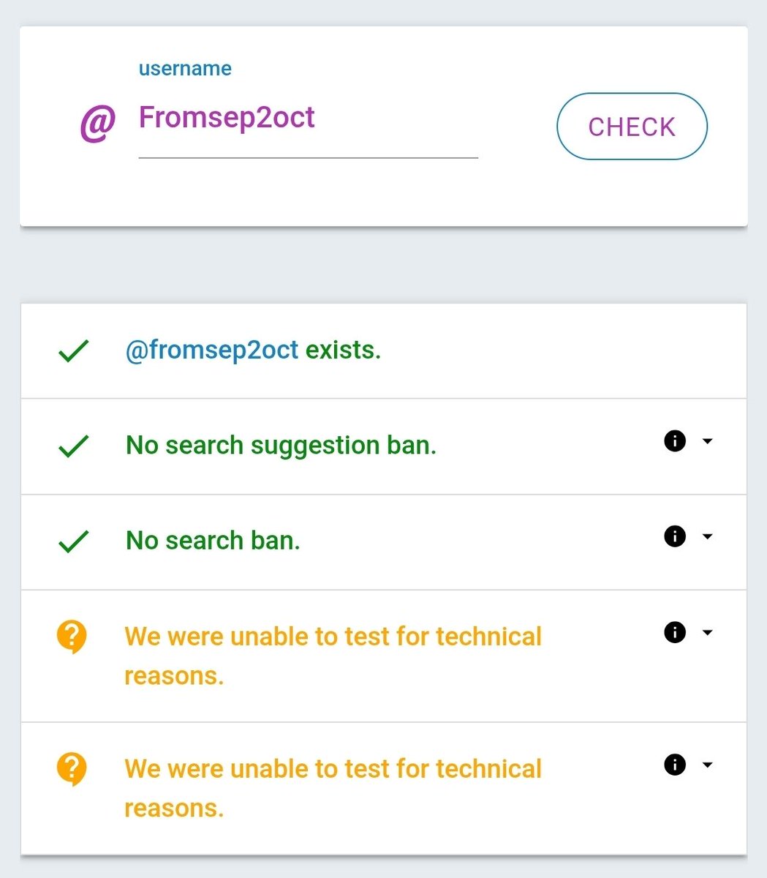The image size is (767, 878).
Task: Expand last unable-to-test row dropdown arrow
Action: [x=707, y=765]
